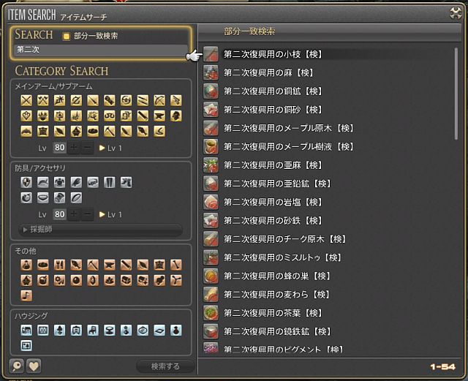
Task: Select 第二次復興用の茶葉【検】 result
Action: [x=327, y=313]
